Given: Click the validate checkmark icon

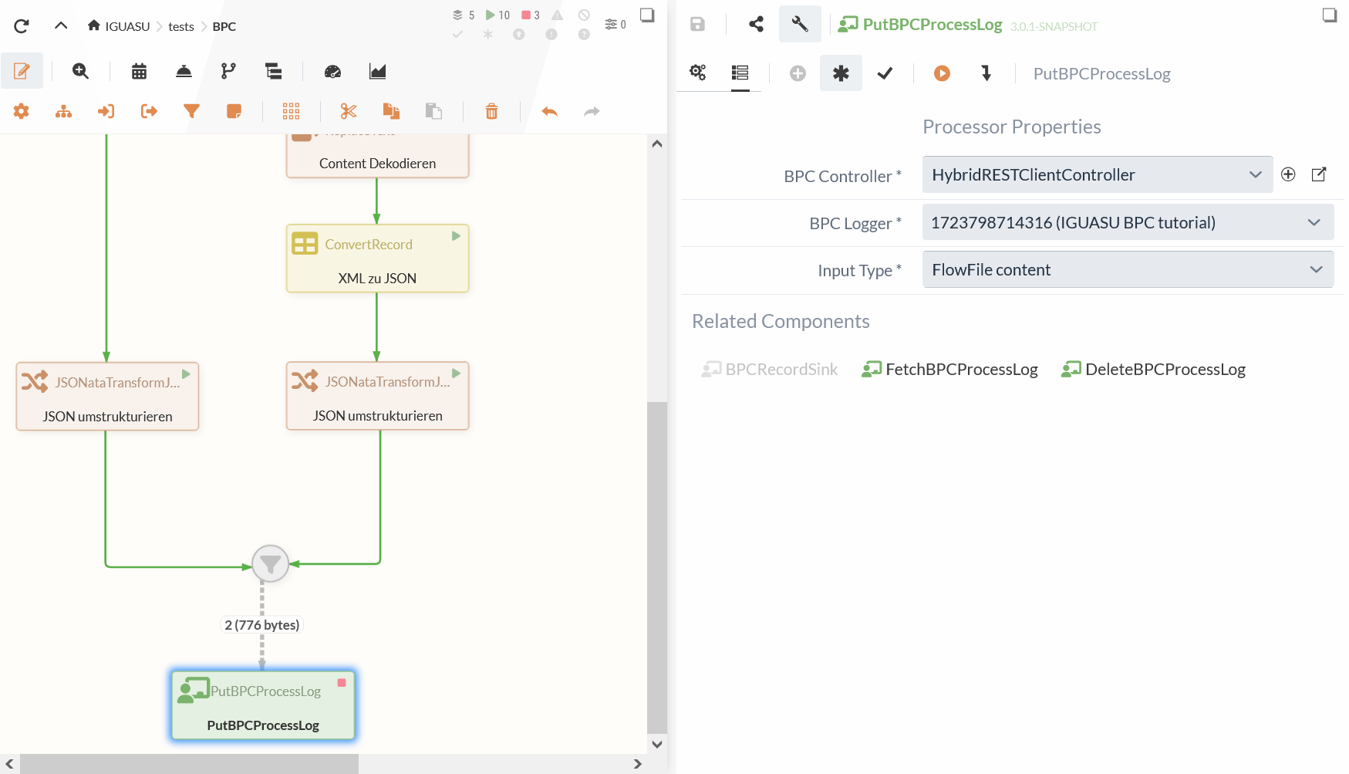Looking at the screenshot, I should [885, 73].
